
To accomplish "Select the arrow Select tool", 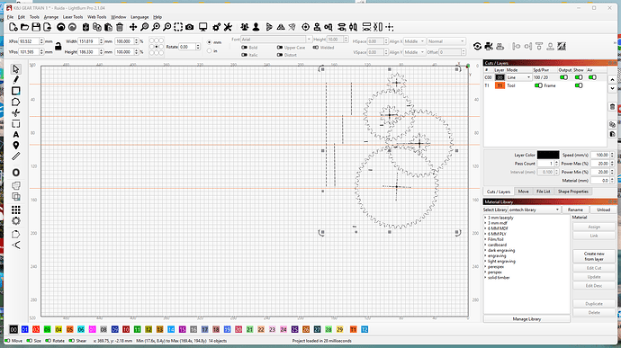I will (x=15, y=69).
